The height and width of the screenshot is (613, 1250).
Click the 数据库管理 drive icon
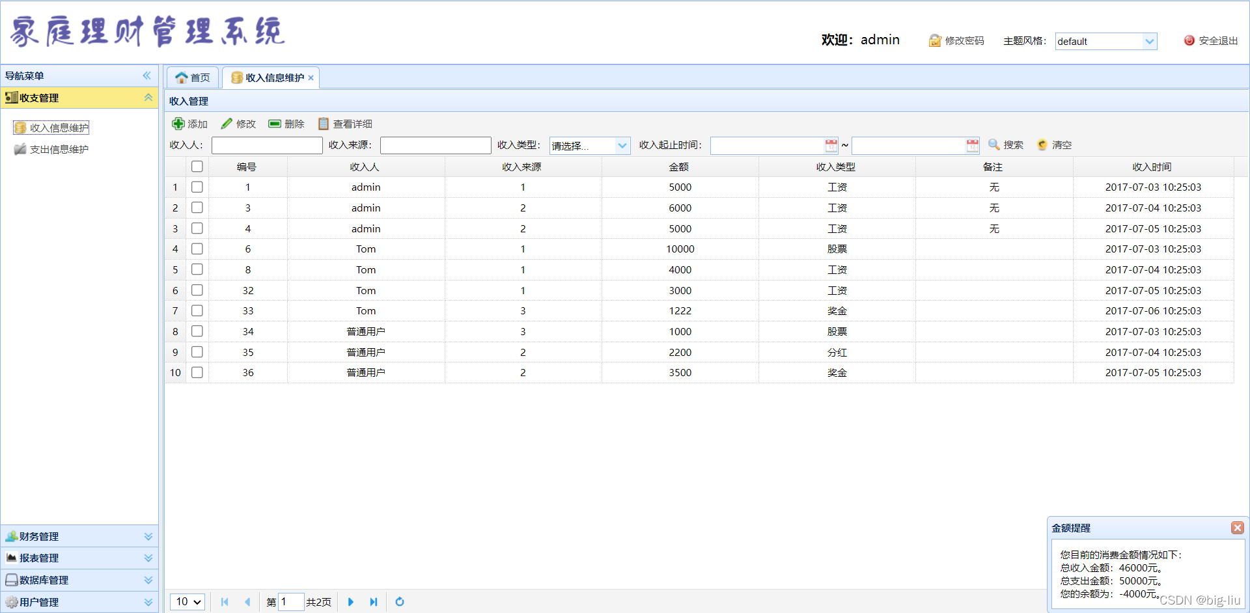click(12, 580)
